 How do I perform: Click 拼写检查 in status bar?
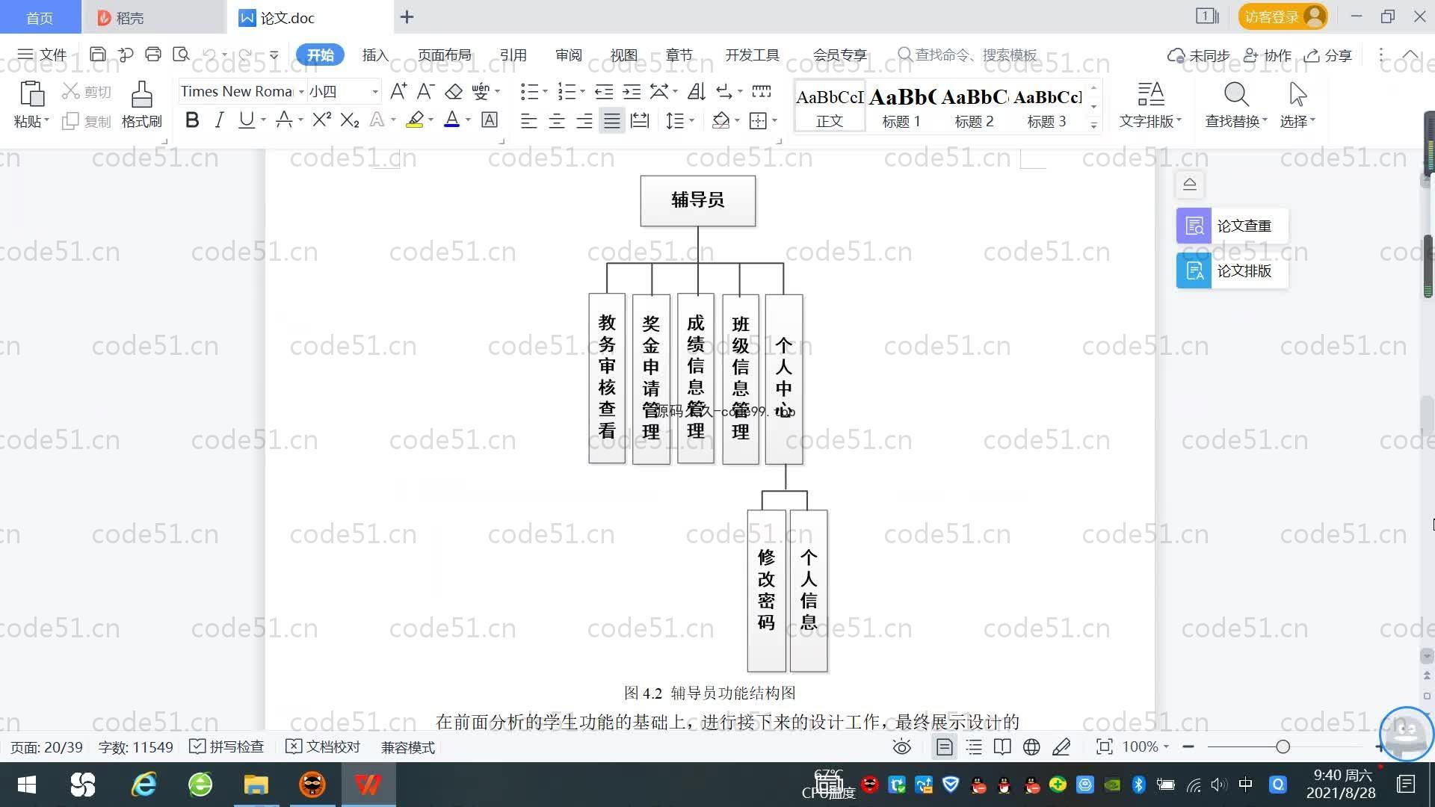tap(227, 746)
